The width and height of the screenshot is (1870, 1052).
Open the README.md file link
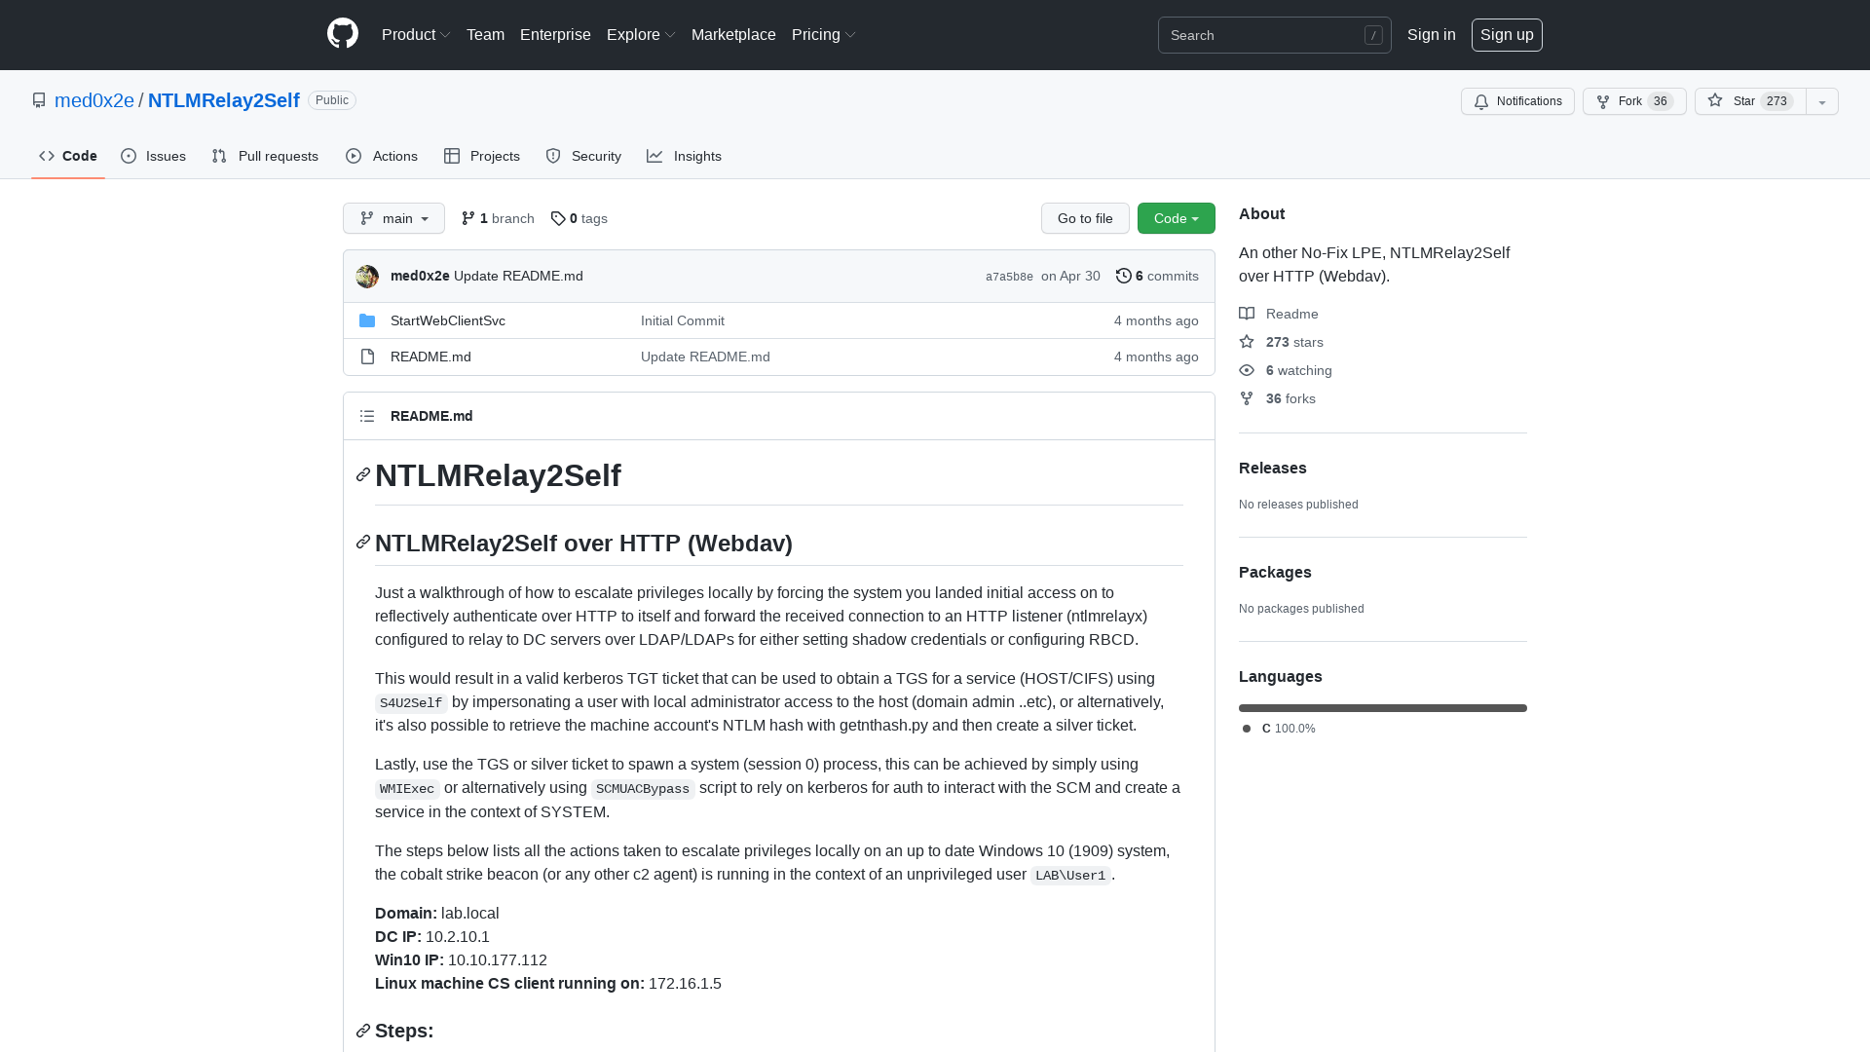pos(430,357)
